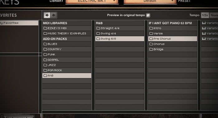218x118 pixels.
Task: Select the Pre Chorus folder
Action: (x=173, y=39)
